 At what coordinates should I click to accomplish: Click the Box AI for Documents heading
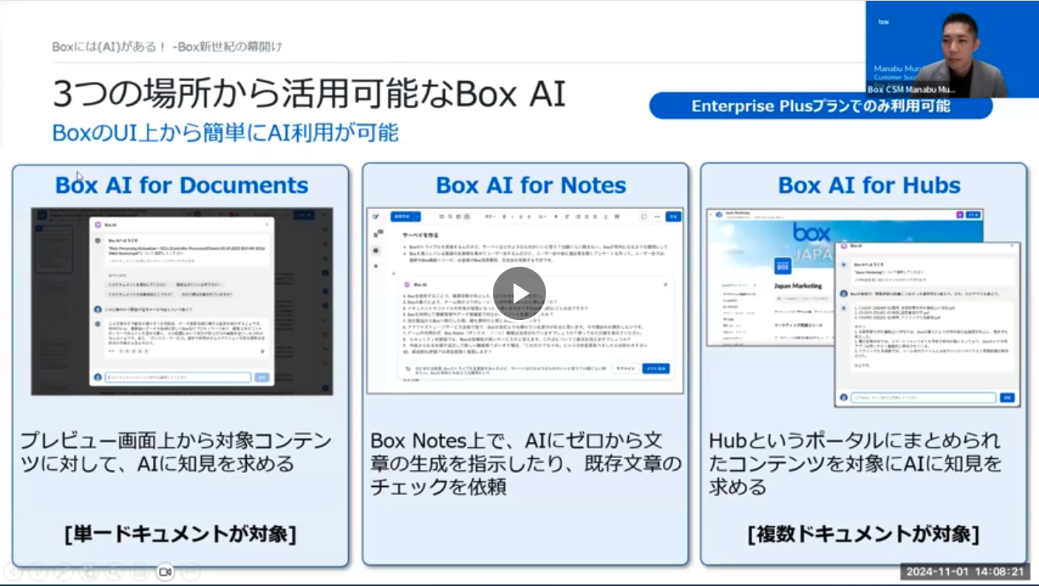point(181,185)
